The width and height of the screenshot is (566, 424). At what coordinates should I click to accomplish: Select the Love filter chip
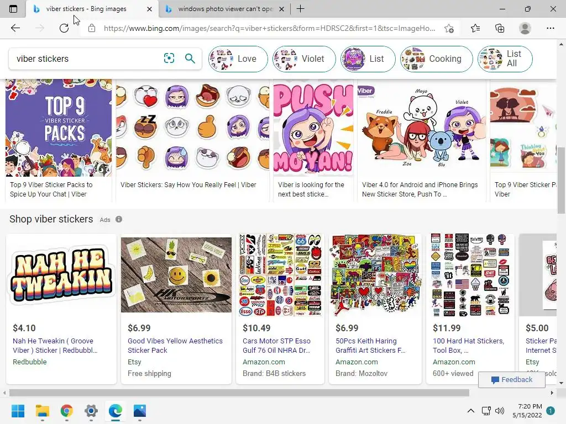pos(238,59)
